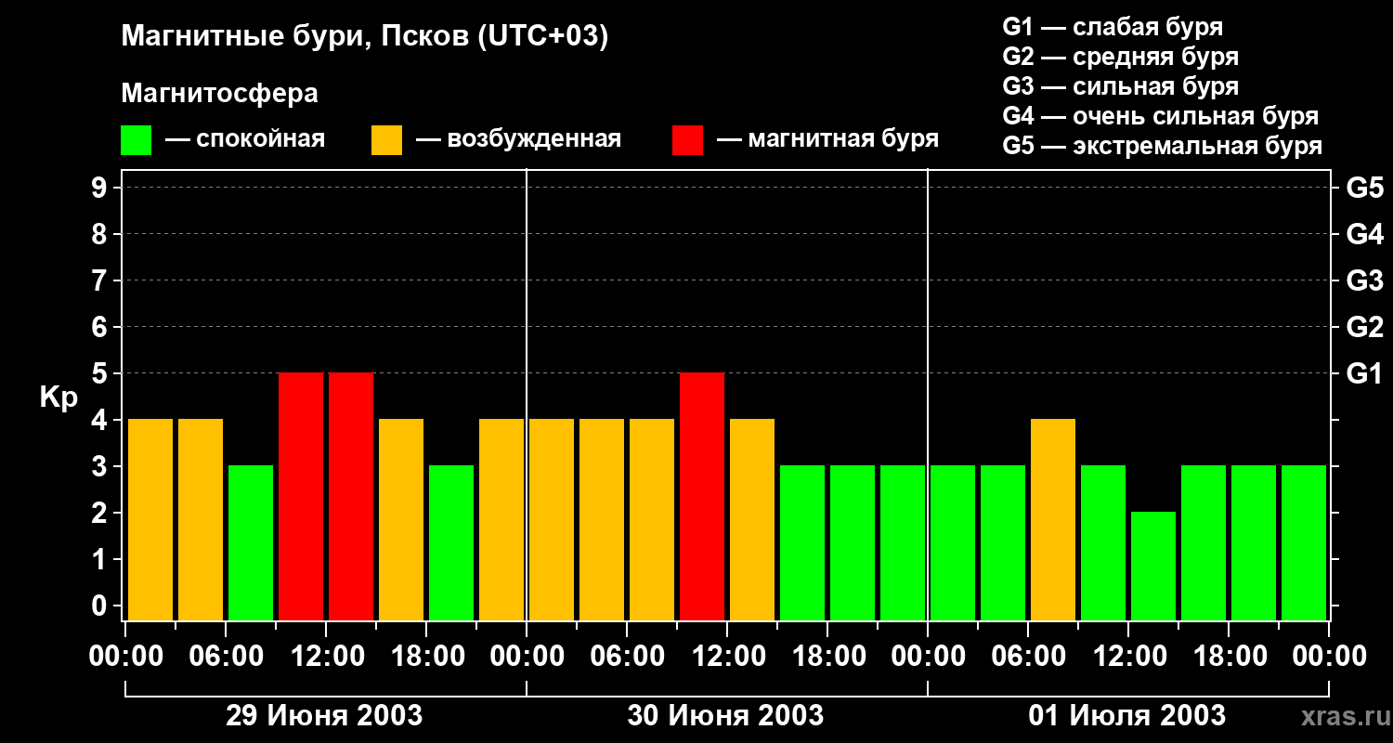This screenshot has height=743, width=1393.
Task: Click the title 'Магнитные бури, Псков (UTC+03)'
Action: (x=365, y=37)
